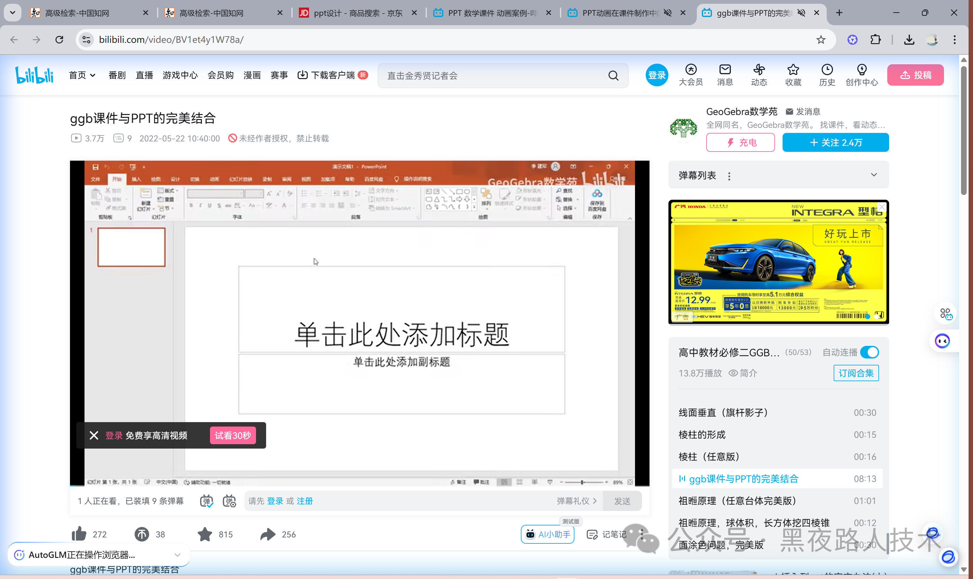Open the danmaku settings icon
This screenshot has width=973, height=579.
[229, 501]
